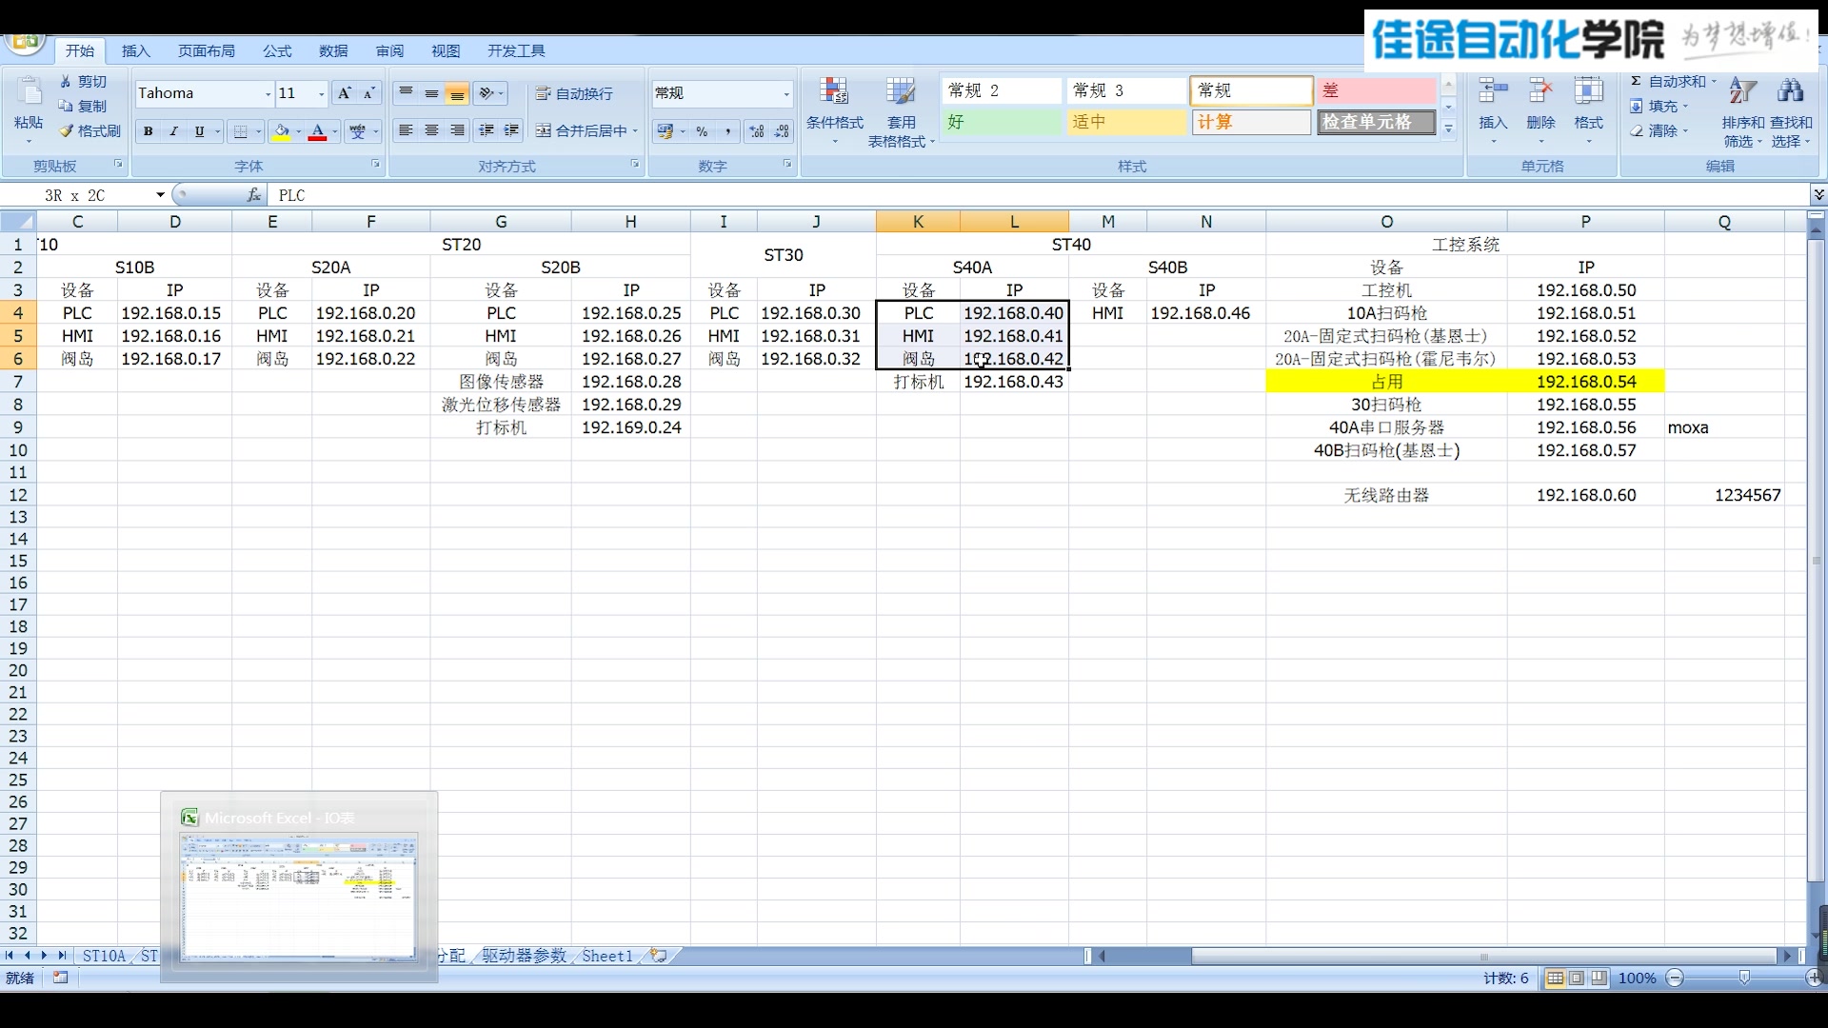Click the Excel IO表 window thumbnail preview
This screenshot has width=1828, height=1028.
click(x=299, y=896)
